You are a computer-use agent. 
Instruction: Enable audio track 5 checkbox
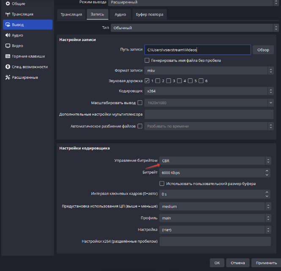tap(190, 81)
